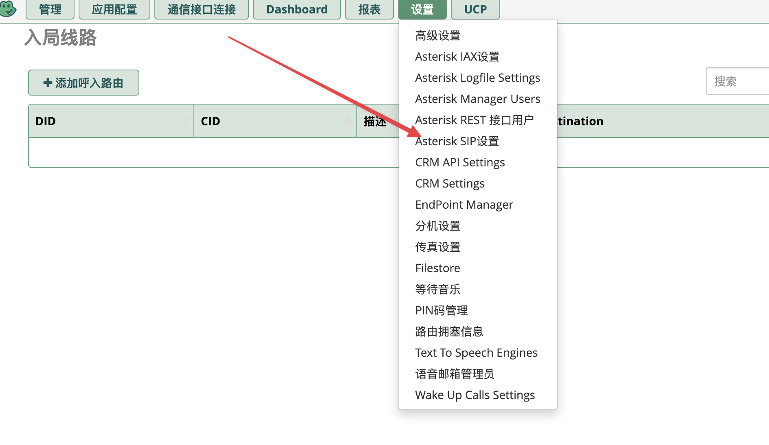Viewport: 769px width, 445px height.
Task: Open Asterisk REST 接口用户
Action: pyautogui.click(x=475, y=120)
